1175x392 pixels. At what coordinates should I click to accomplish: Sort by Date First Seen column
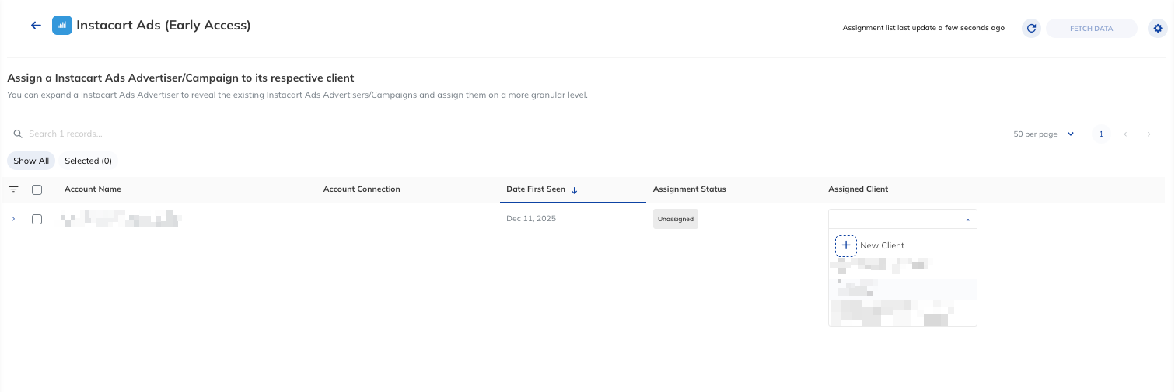click(x=537, y=189)
